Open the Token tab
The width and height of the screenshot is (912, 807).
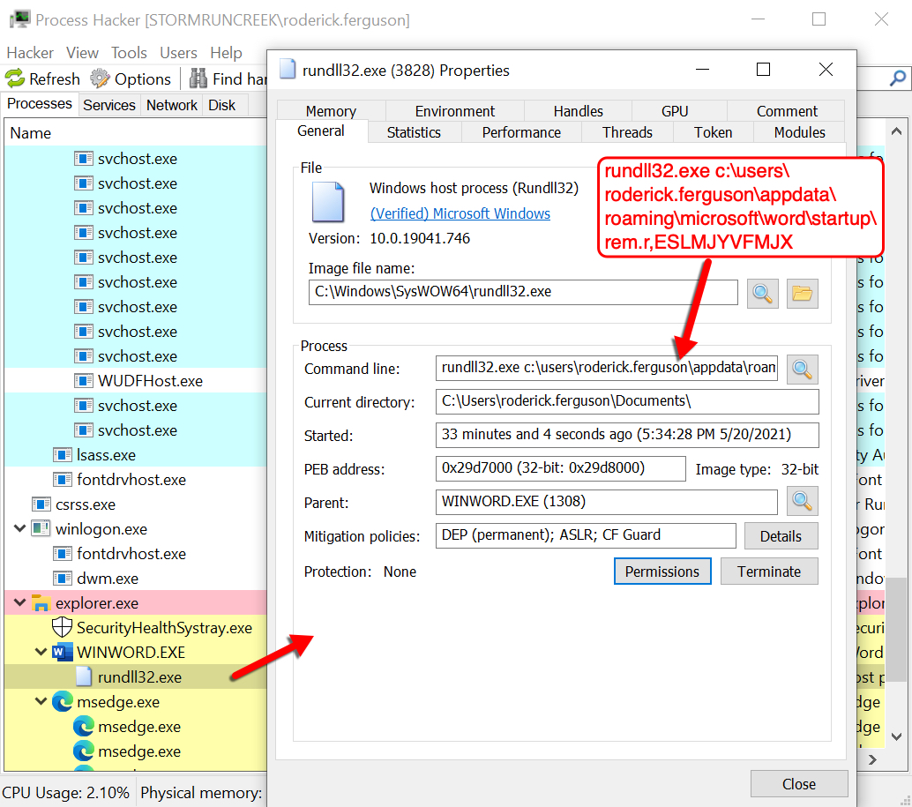pyautogui.click(x=713, y=132)
